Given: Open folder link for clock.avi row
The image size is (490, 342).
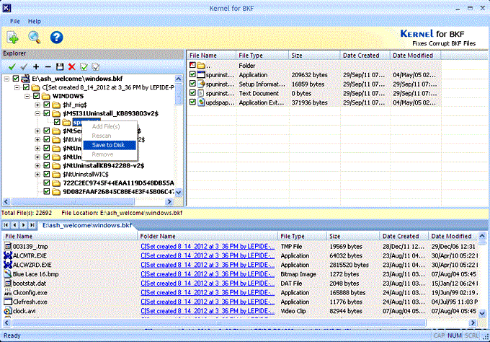Looking at the screenshot, I should [x=208, y=311].
